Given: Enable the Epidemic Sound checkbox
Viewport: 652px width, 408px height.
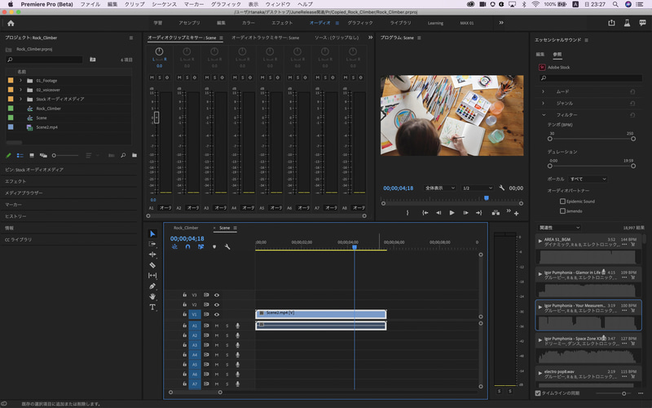Looking at the screenshot, I should coord(562,201).
